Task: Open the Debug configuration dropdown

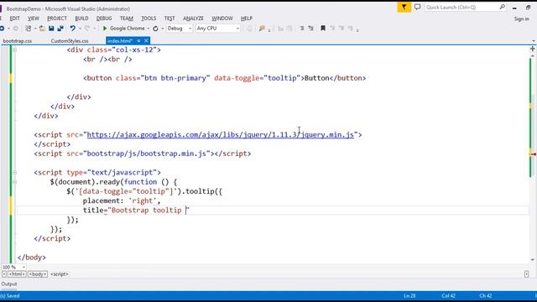Action: [179, 29]
